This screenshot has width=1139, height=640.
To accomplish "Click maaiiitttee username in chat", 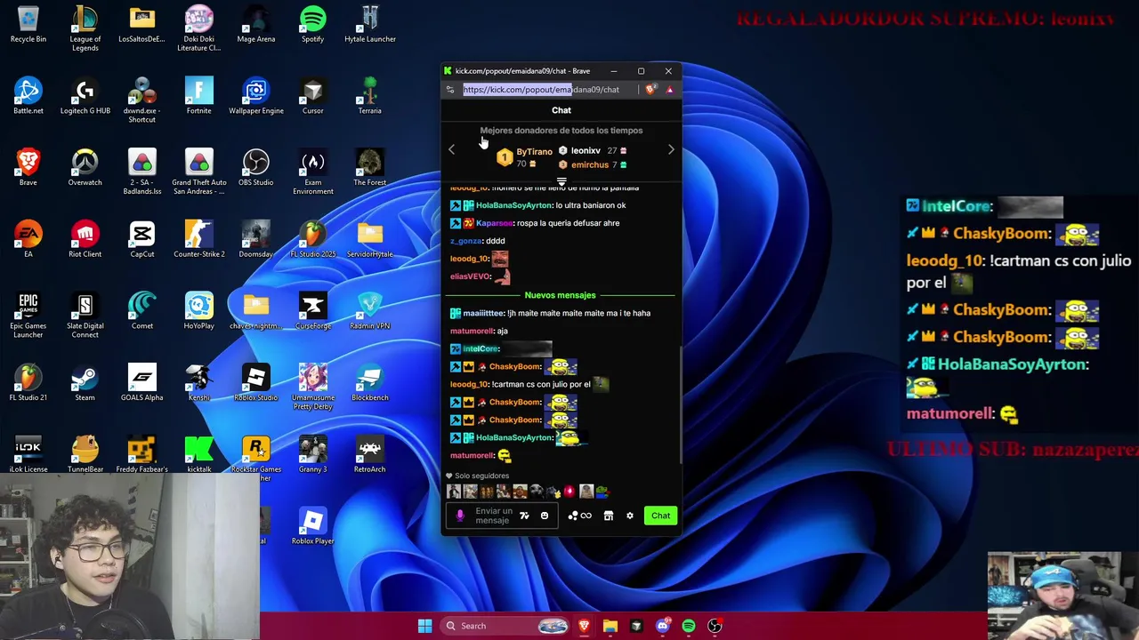I will tap(484, 313).
